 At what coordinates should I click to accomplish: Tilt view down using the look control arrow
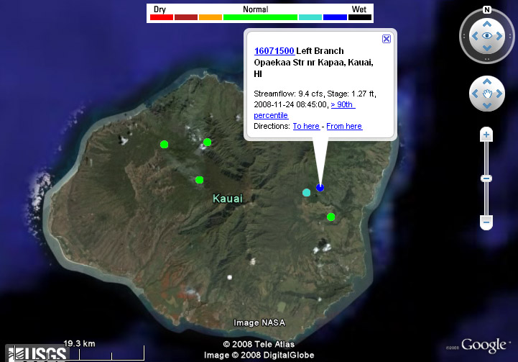pyautogui.click(x=487, y=49)
